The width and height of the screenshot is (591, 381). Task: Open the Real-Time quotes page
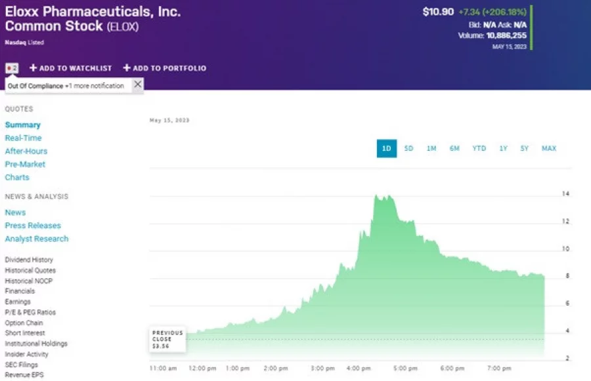(x=23, y=138)
